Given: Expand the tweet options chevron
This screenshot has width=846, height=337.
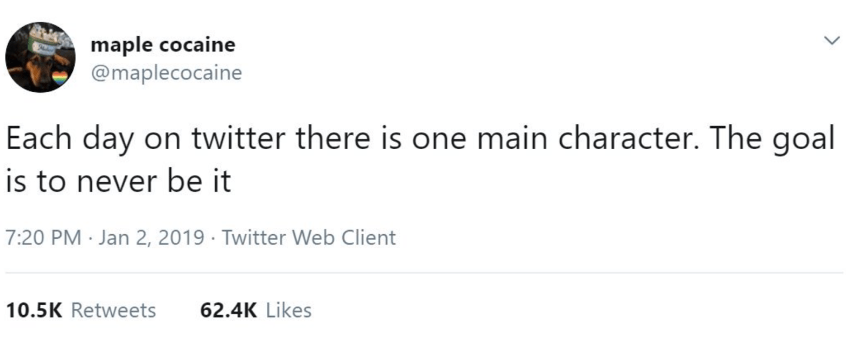Looking at the screenshot, I should 830,41.
